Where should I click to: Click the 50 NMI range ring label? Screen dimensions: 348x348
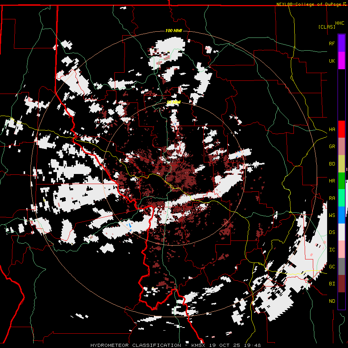(174, 102)
